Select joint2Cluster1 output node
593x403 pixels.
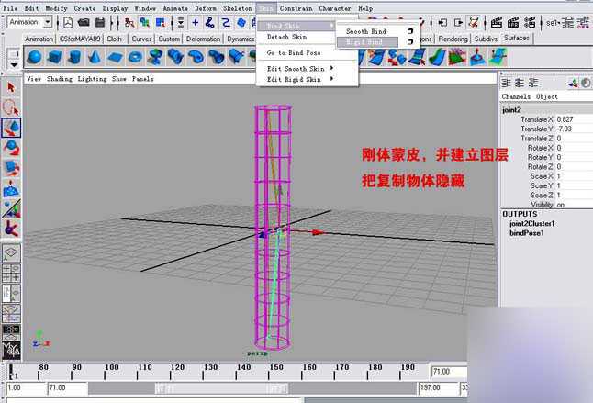click(x=532, y=223)
